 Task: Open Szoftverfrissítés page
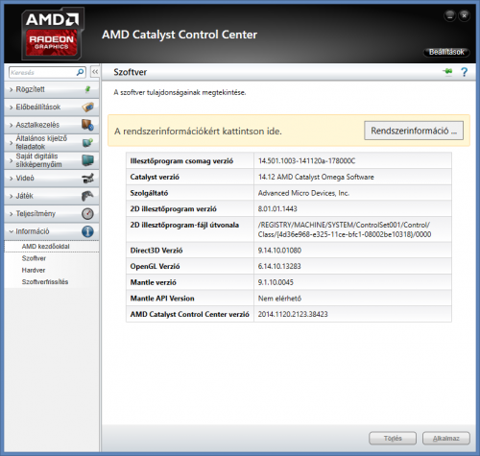coord(45,282)
